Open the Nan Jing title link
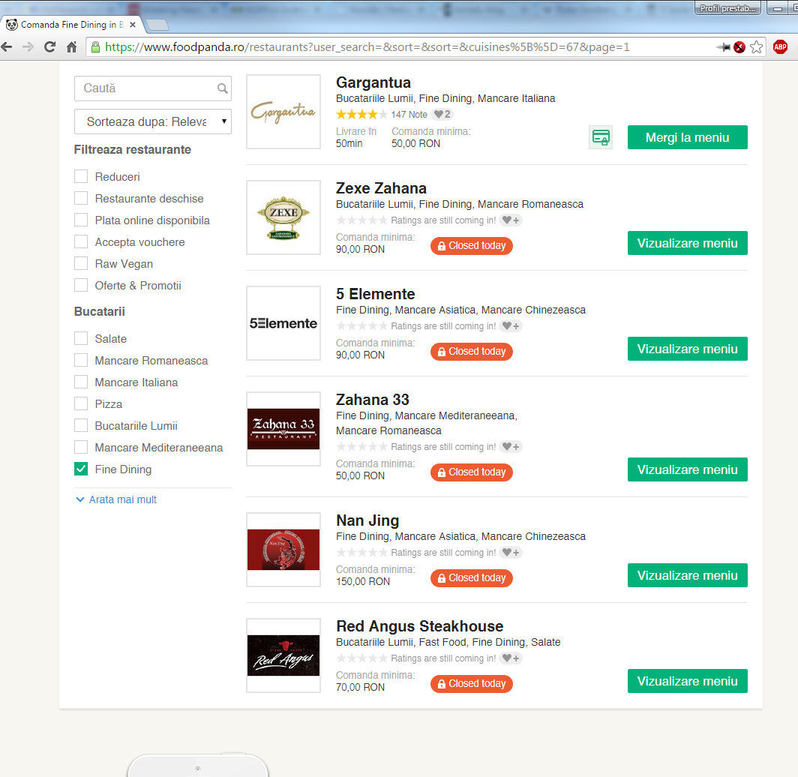This screenshot has height=777, width=798. 367,520
